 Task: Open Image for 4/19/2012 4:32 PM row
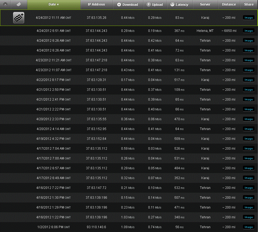click(249, 139)
